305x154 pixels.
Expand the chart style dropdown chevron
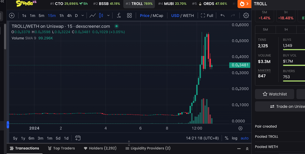[108, 15]
